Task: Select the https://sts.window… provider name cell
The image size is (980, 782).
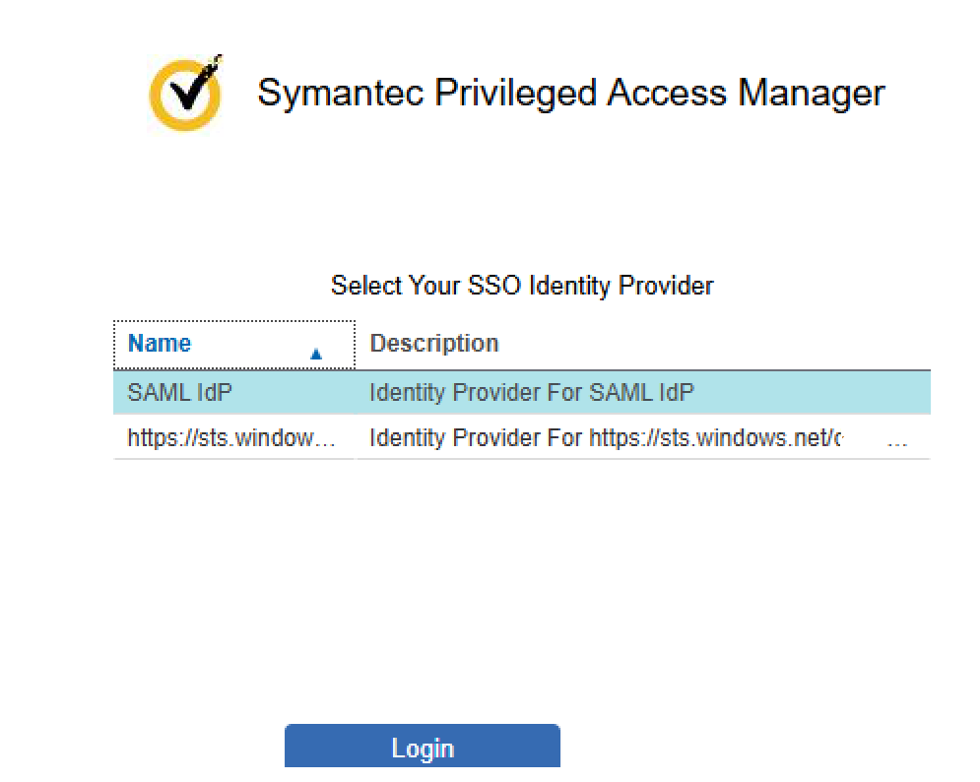Action: pos(233,437)
